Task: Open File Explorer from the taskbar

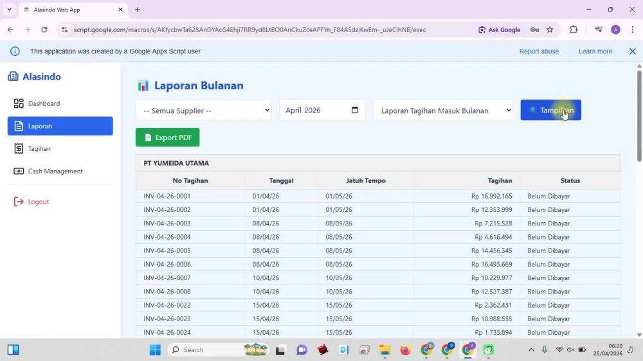Action: click(x=385, y=349)
